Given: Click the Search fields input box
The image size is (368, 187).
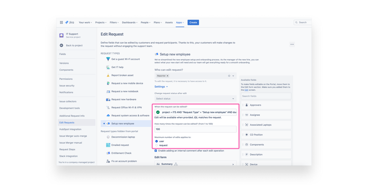Looking at the screenshot, I should [x=266, y=96].
